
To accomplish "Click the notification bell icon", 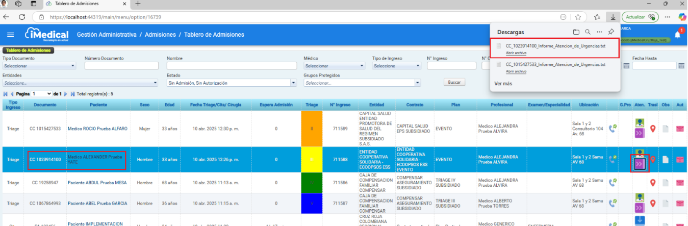I will tap(677, 35).
